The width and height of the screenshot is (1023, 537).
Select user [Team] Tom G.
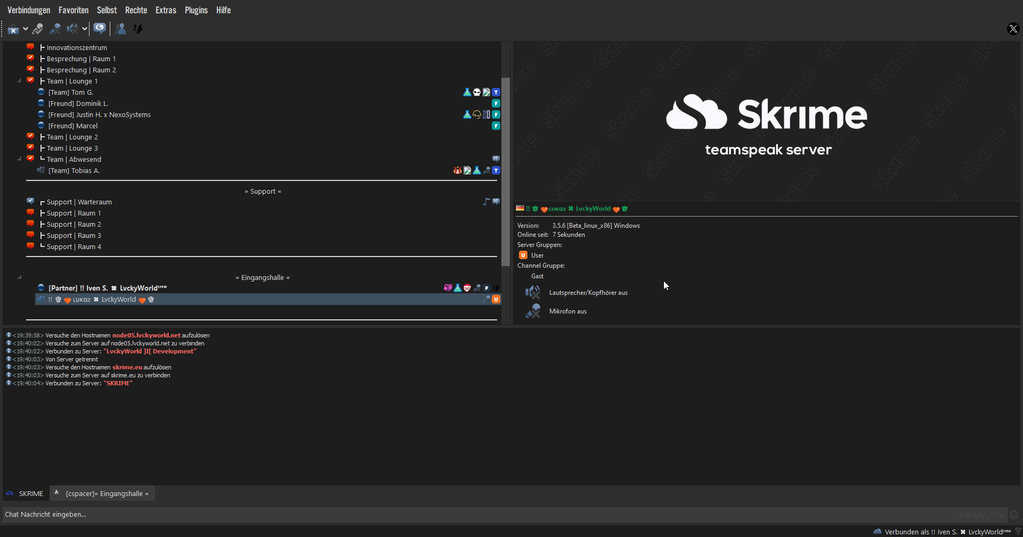(71, 93)
